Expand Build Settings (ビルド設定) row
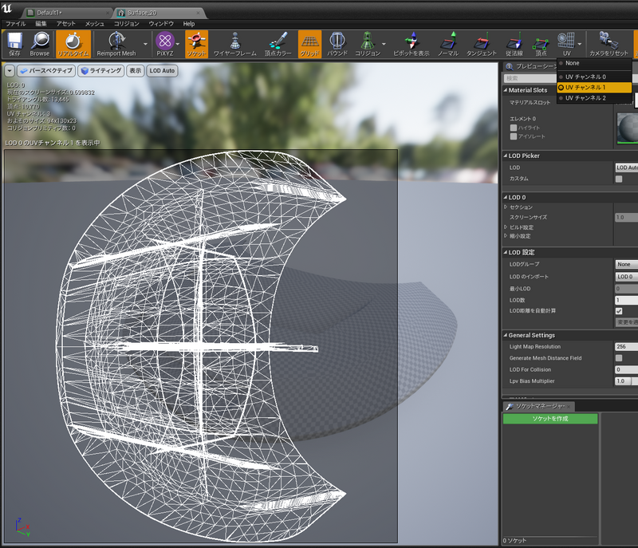 click(x=506, y=227)
